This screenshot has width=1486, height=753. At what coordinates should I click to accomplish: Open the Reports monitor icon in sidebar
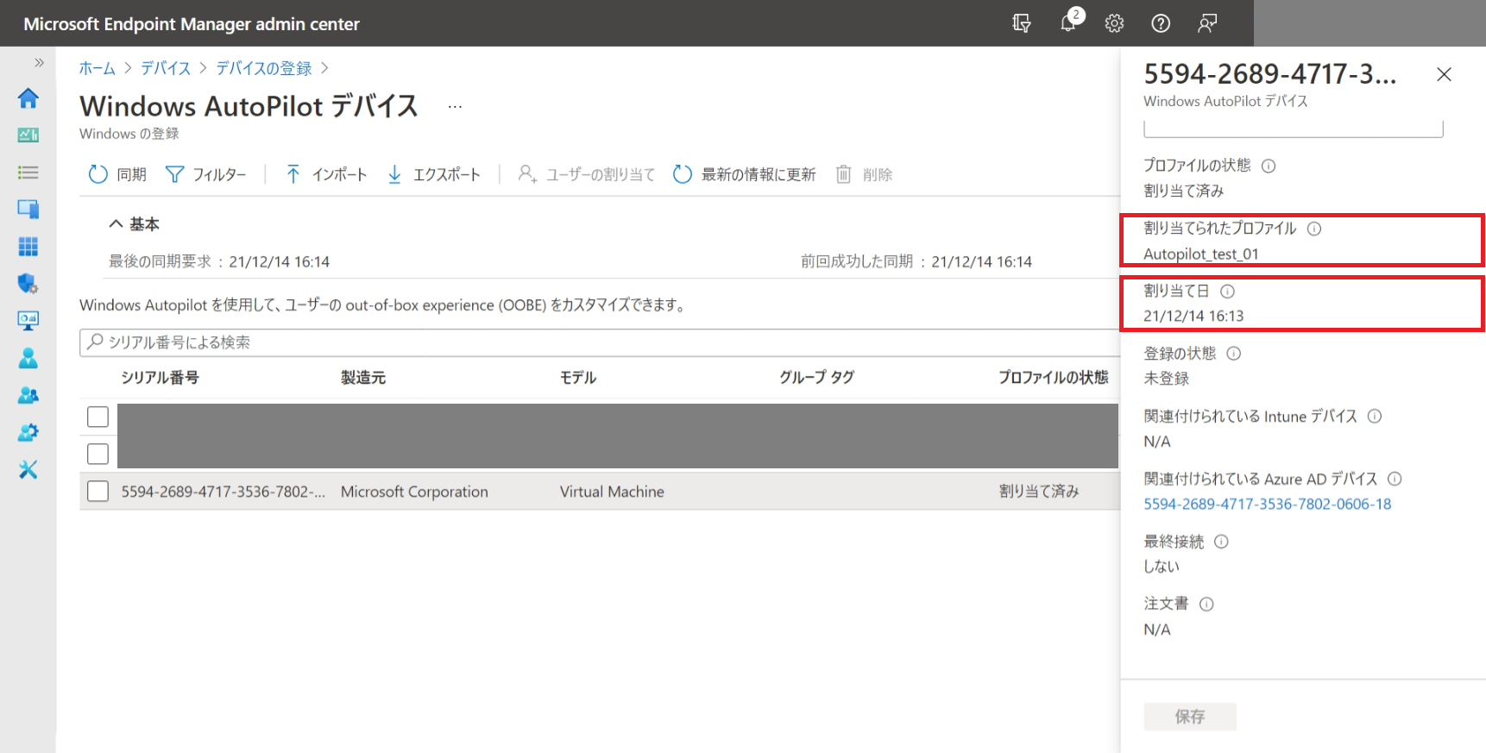coord(28,321)
